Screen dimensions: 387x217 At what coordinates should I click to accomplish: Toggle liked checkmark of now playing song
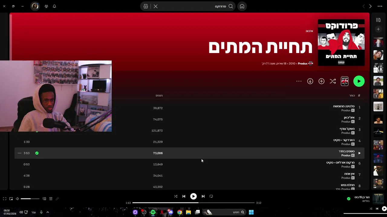tap(349, 199)
